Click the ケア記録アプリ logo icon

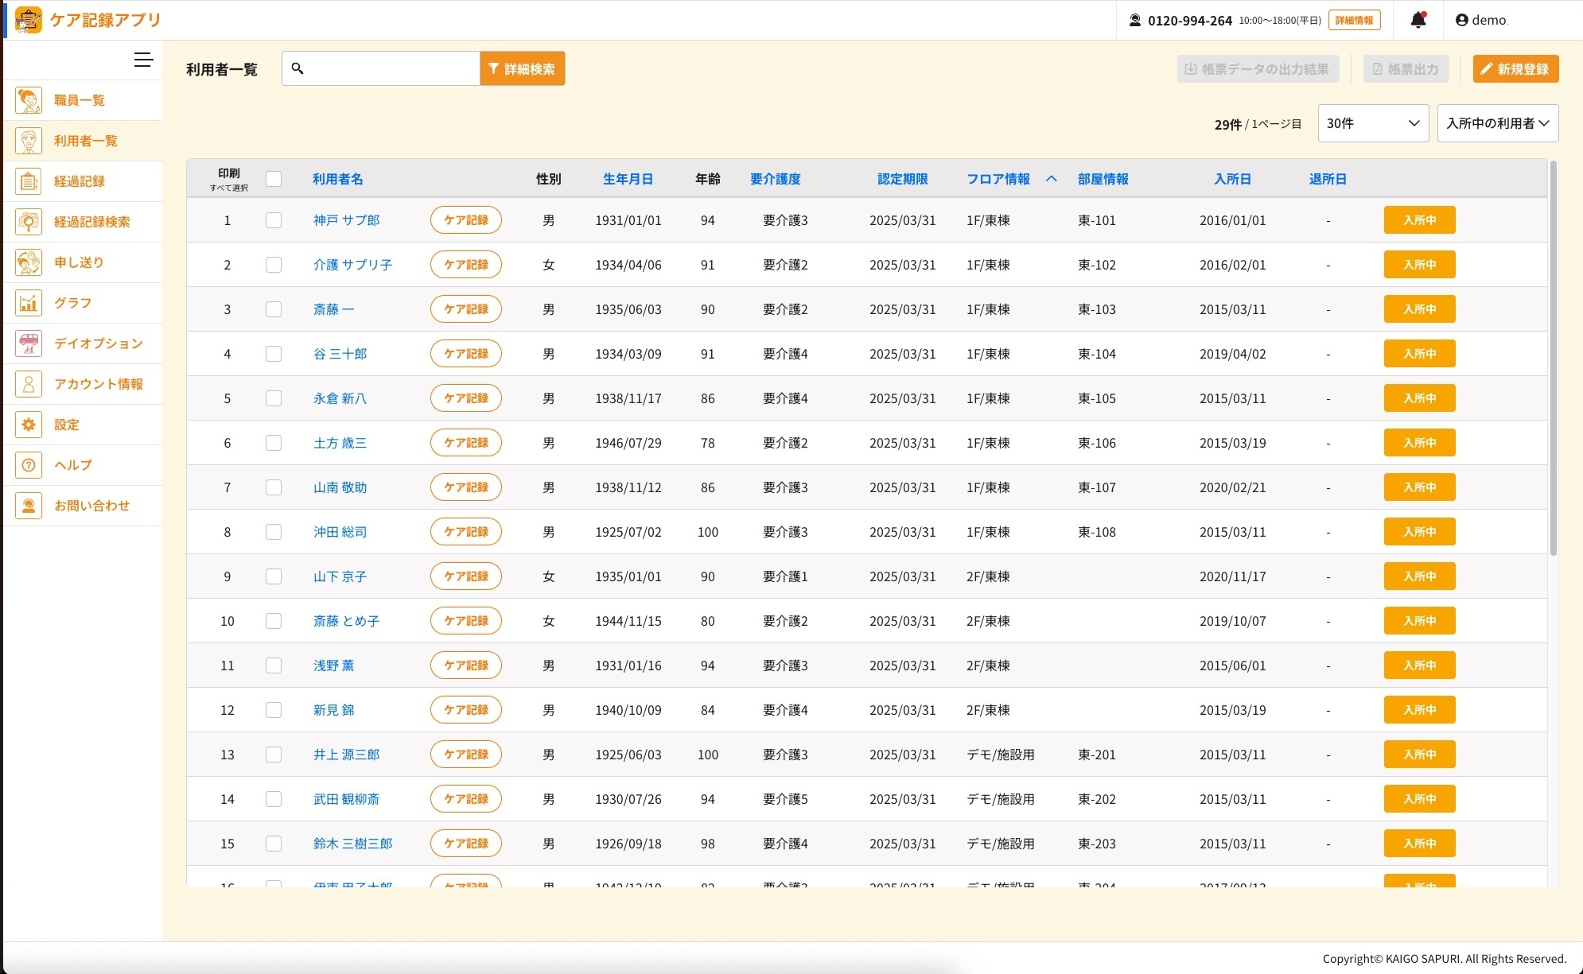click(29, 20)
